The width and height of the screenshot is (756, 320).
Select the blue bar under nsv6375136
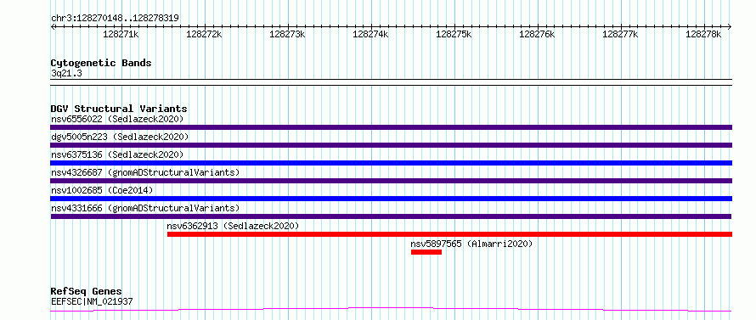[391, 163]
